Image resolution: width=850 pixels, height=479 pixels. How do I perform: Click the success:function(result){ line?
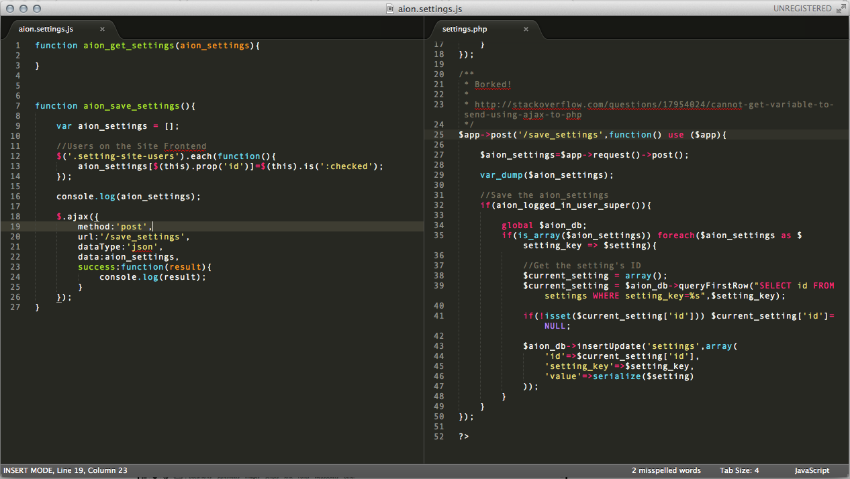pos(144,267)
